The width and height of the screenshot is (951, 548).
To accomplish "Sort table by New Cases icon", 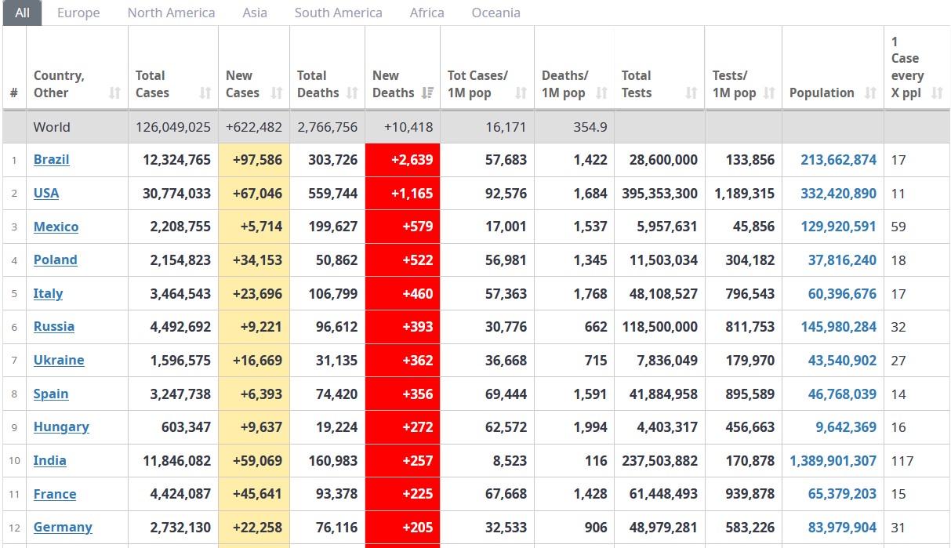I will [x=277, y=93].
